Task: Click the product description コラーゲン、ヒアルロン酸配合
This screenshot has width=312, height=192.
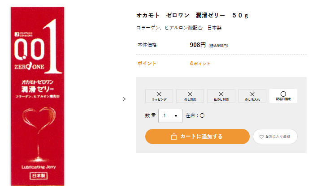Action: [169, 28]
